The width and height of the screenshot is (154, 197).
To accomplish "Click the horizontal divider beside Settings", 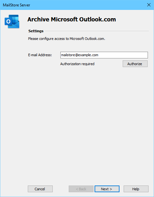I will pyautogui.click(x=97, y=31).
